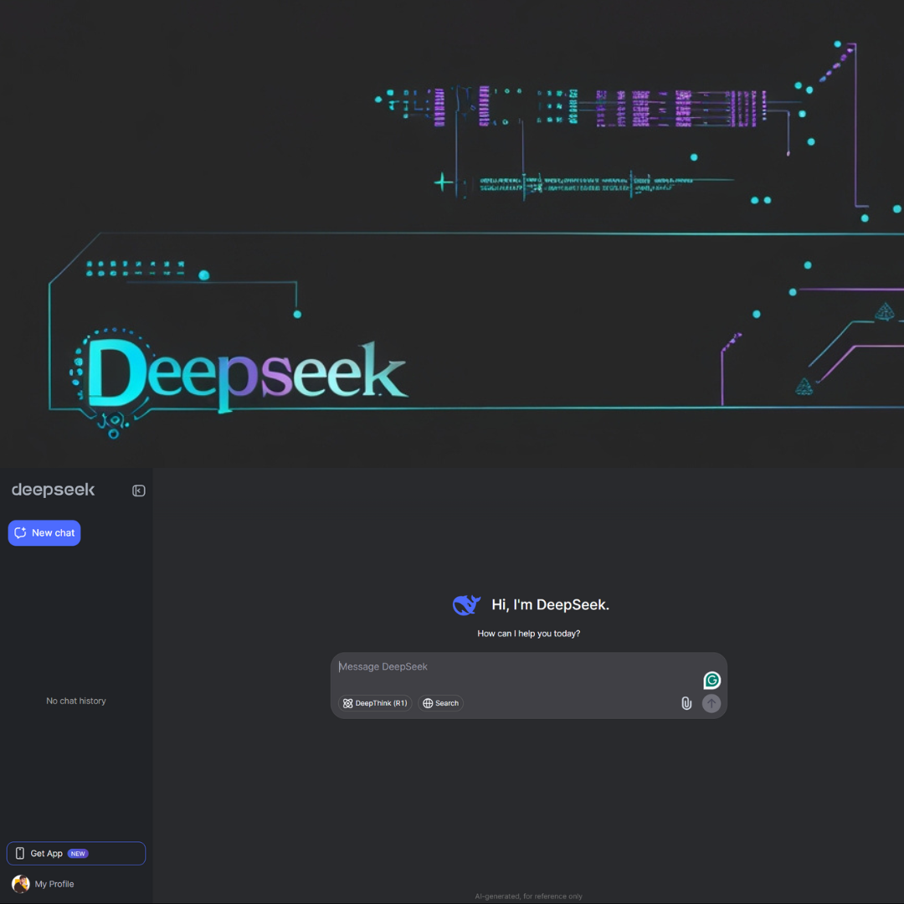Click the deepseek wordmark in the sidebar
The width and height of the screenshot is (904, 904).
53,490
